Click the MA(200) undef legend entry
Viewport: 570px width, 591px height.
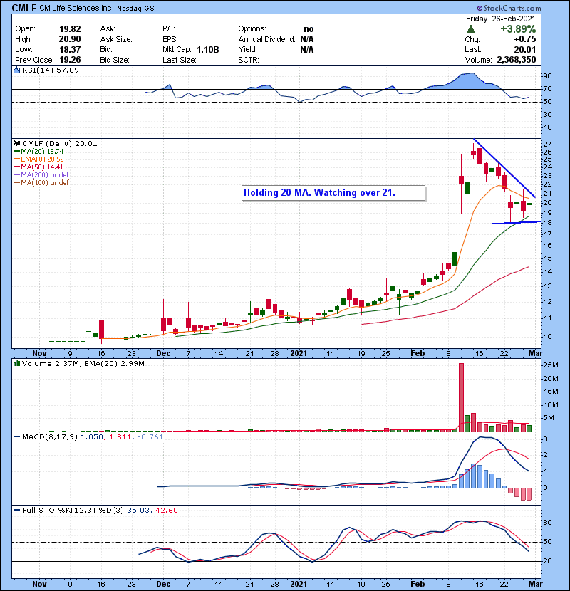tap(41, 175)
